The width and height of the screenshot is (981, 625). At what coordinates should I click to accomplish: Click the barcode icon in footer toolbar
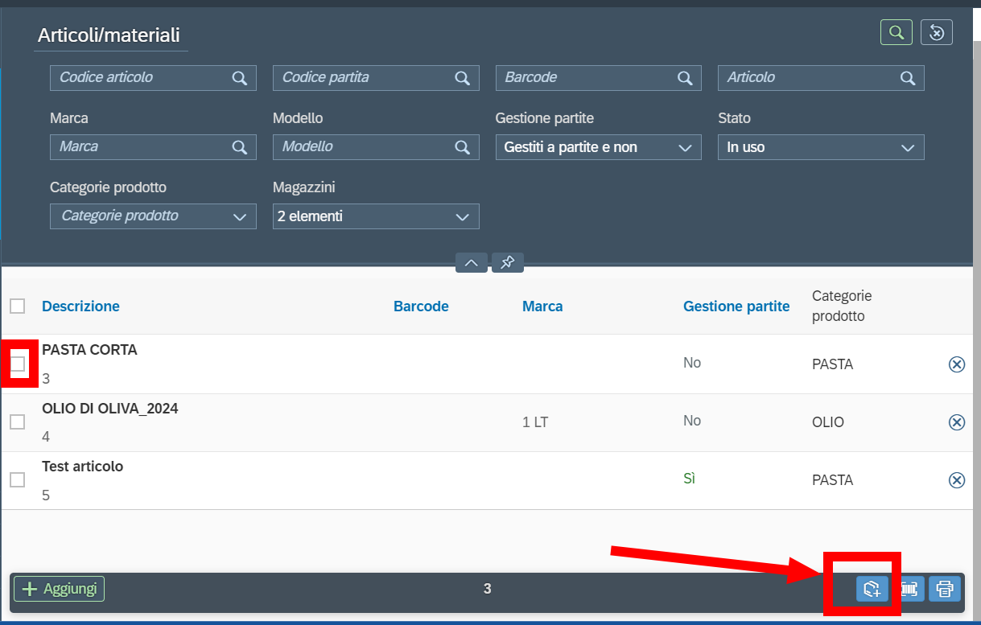(x=909, y=589)
